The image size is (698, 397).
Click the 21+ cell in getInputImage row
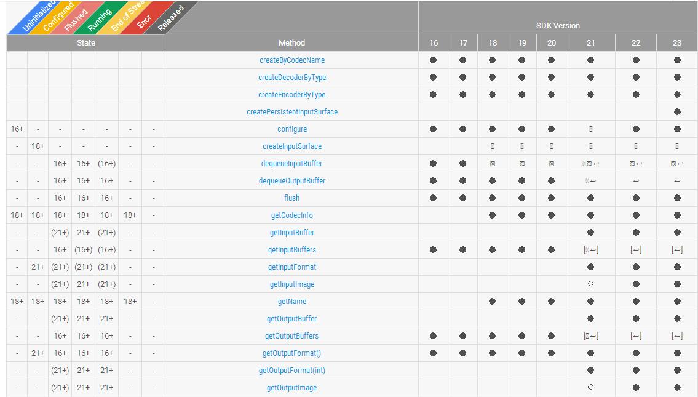pos(83,284)
